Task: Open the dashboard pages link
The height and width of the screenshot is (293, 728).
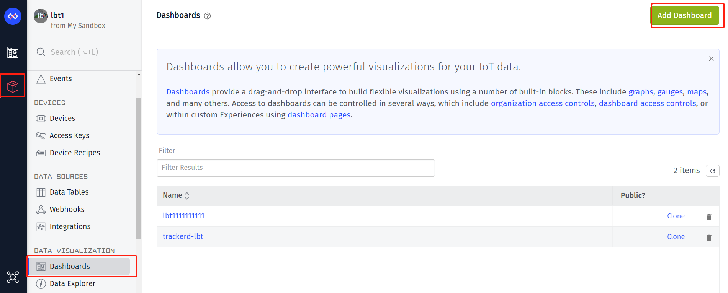Action: point(319,115)
